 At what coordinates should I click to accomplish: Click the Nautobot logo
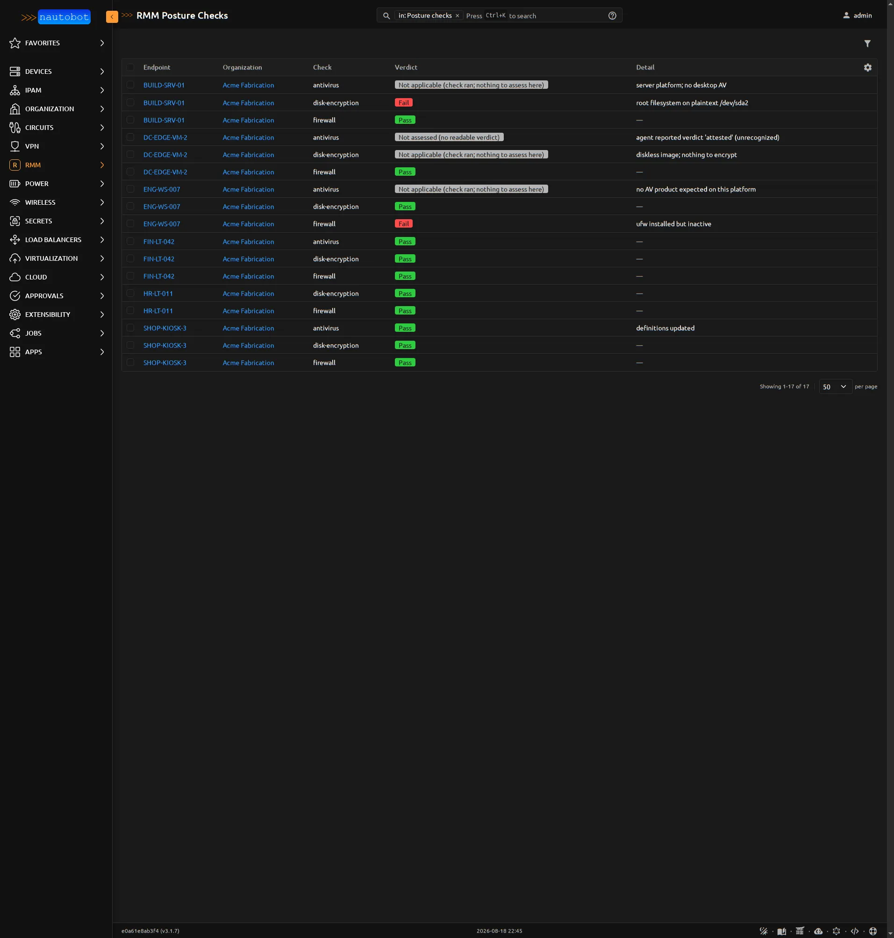coord(56,17)
